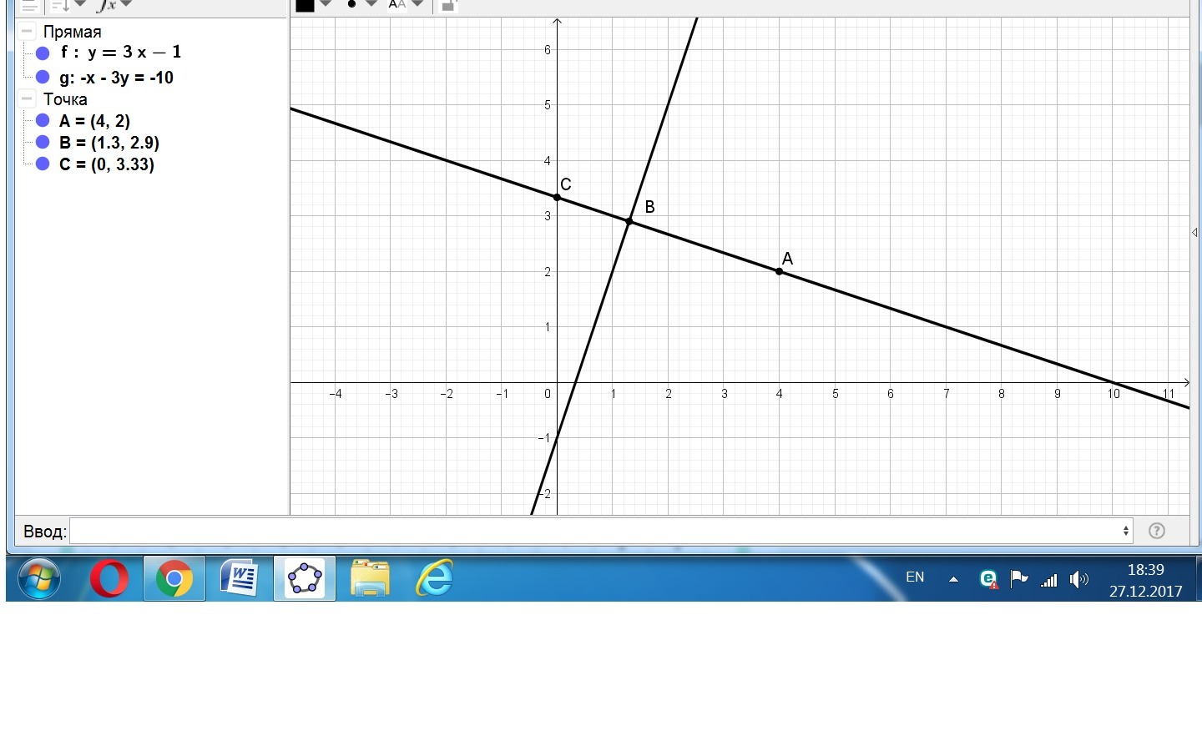Expand the AA label style dropdown arrow

[417, 4]
